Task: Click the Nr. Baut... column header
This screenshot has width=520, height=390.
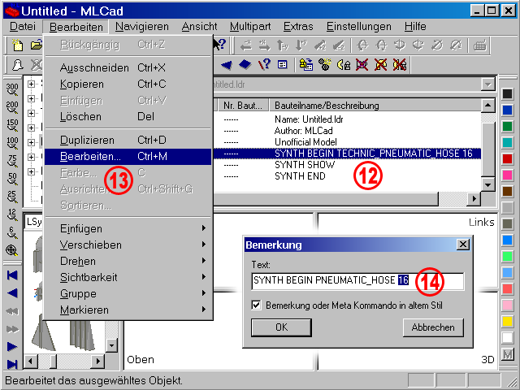Action: (243, 106)
